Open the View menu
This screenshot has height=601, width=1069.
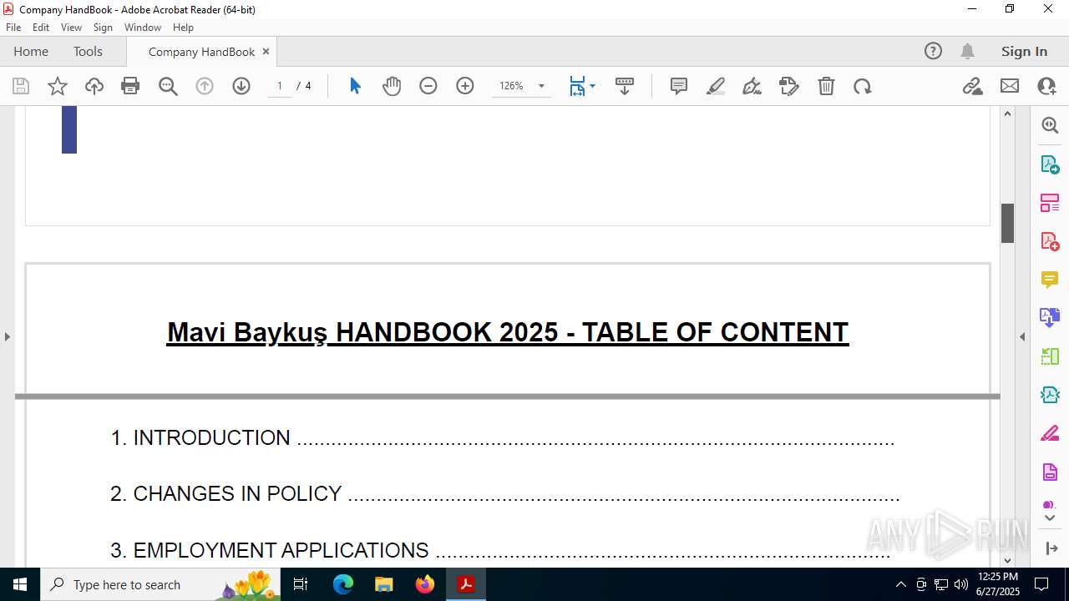pos(71,27)
